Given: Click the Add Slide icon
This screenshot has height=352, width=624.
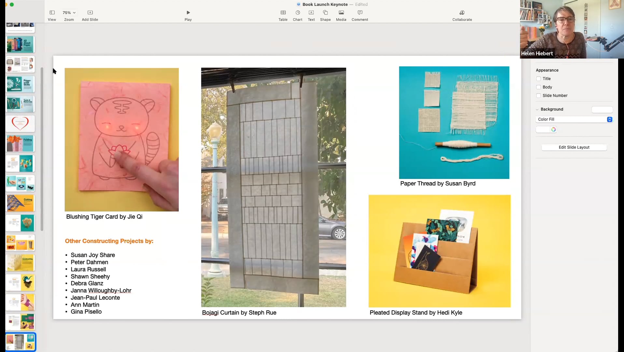Looking at the screenshot, I should (x=90, y=12).
